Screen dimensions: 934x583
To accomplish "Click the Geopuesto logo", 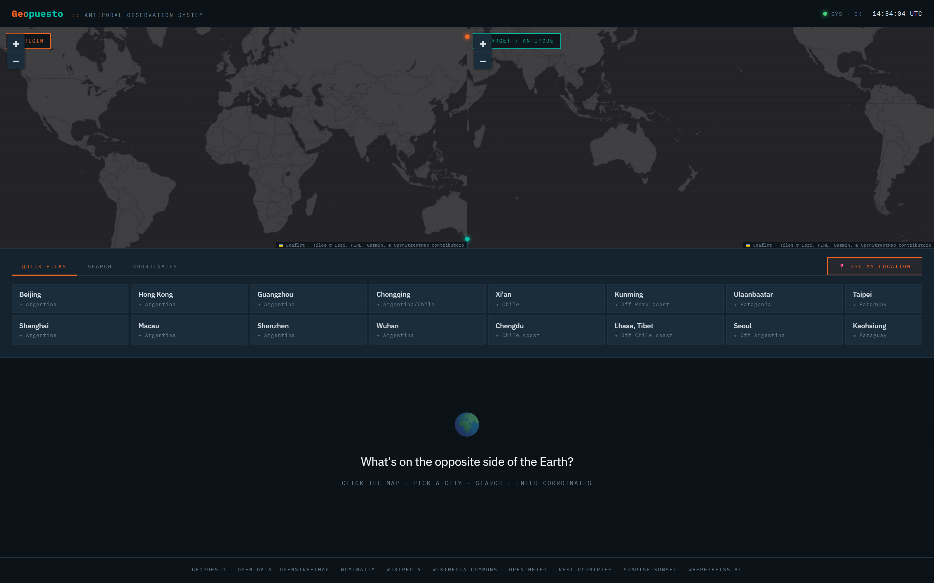I will (x=37, y=14).
